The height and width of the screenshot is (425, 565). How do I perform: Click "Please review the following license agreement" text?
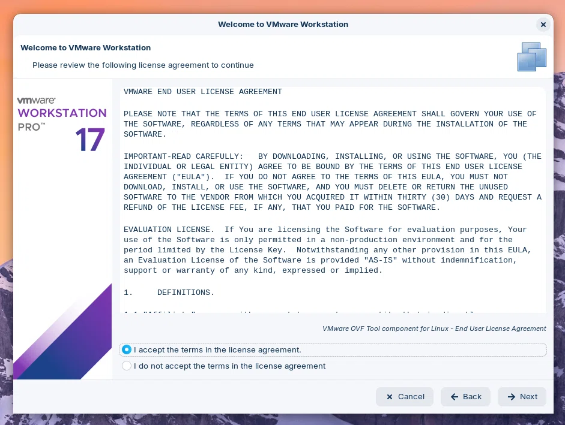[x=143, y=65]
